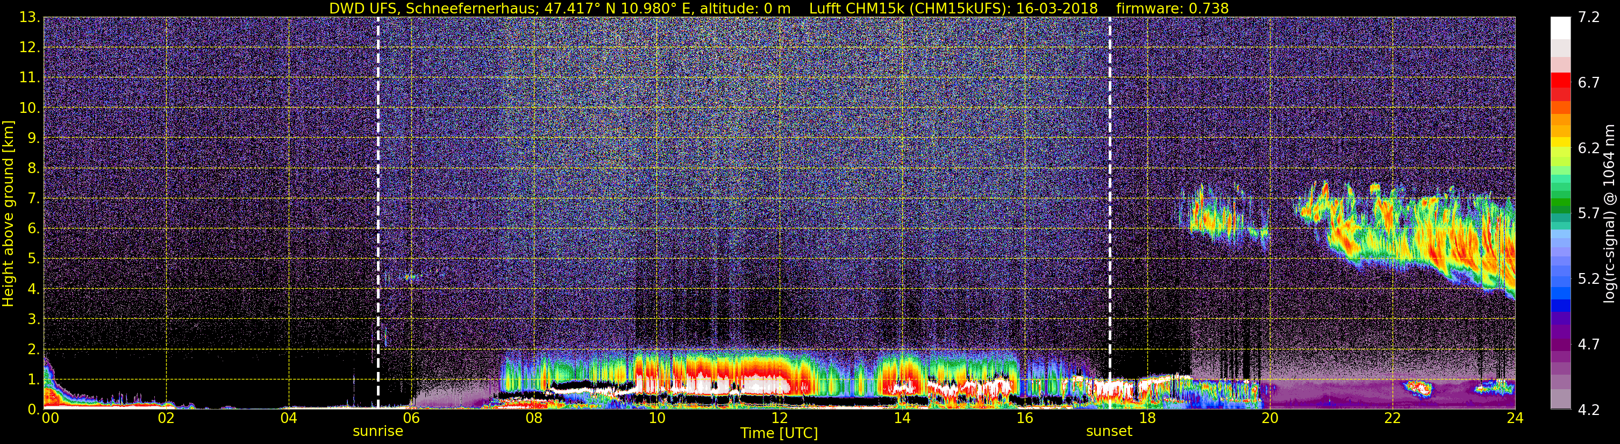Click time axis tick label '06'
The image size is (1620, 444).
click(x=411, y=418)
